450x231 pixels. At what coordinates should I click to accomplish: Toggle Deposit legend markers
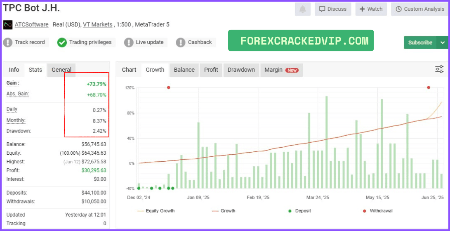pos(299,211)
